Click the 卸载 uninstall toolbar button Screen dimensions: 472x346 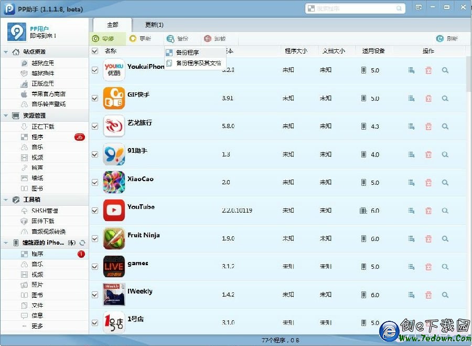tap(215, 38)
